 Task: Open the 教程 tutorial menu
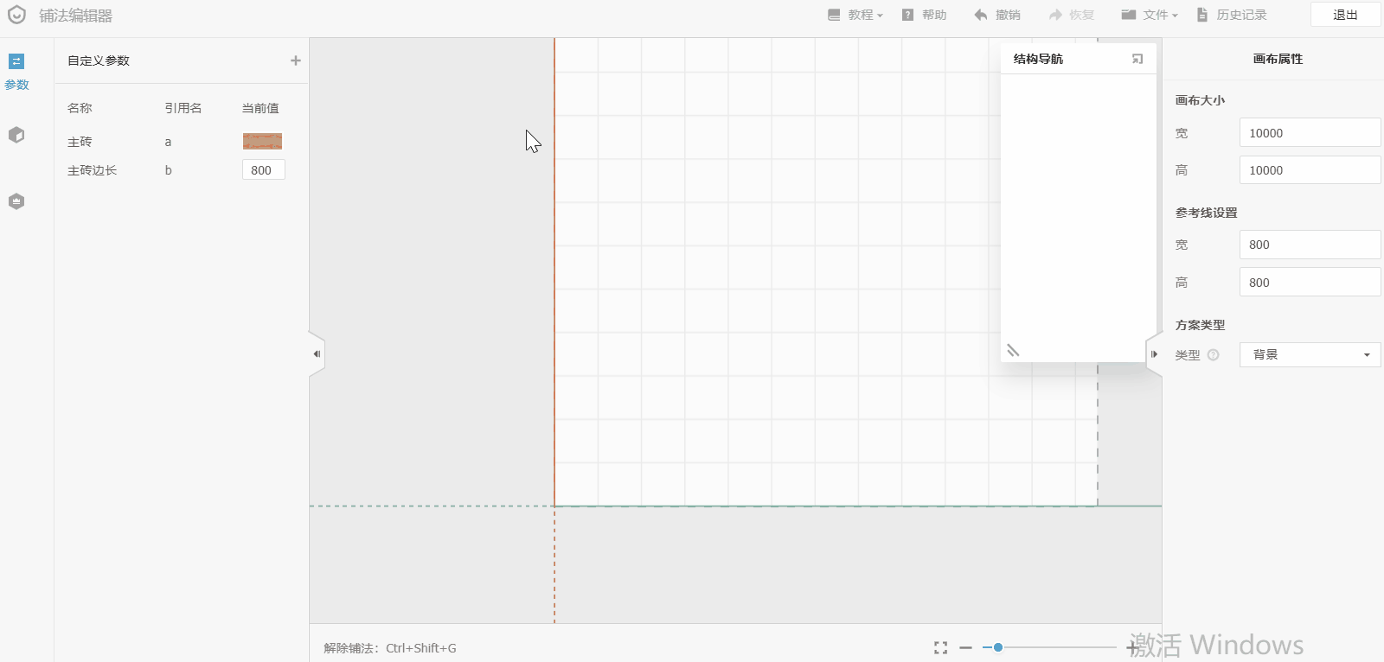tap(855, 15)
